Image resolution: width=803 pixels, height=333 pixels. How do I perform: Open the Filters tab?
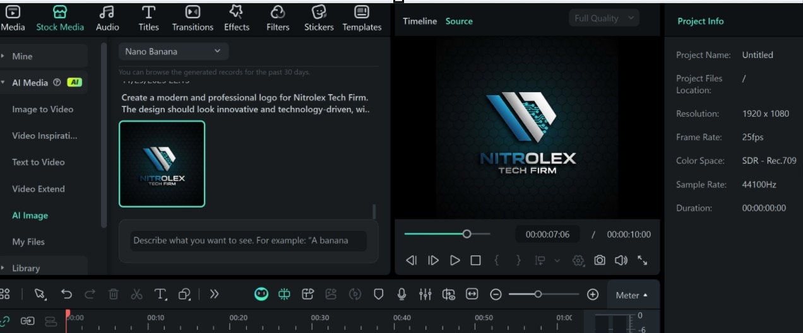pyautogui.click(x=278, y=18)
